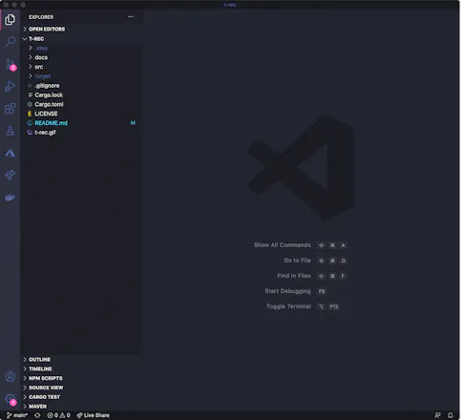Open the Manage gear icon

(11, 399)
